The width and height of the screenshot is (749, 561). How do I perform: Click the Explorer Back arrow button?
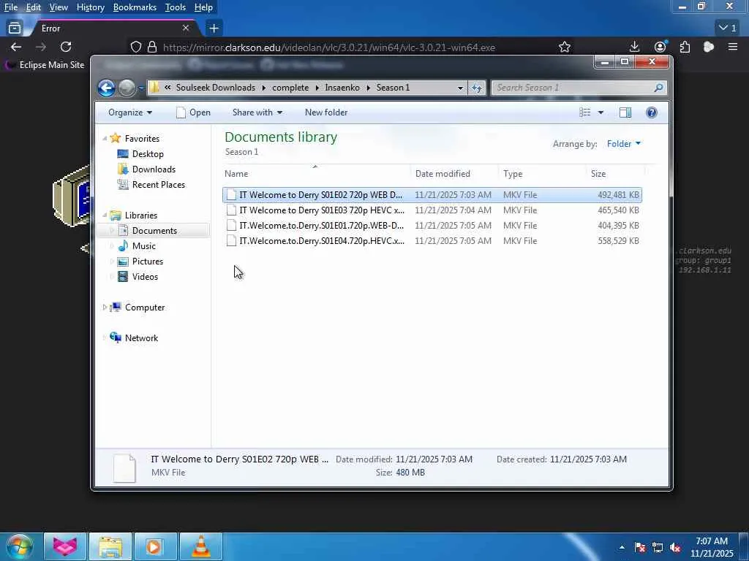pyautogui.click(x=106, y=88)
